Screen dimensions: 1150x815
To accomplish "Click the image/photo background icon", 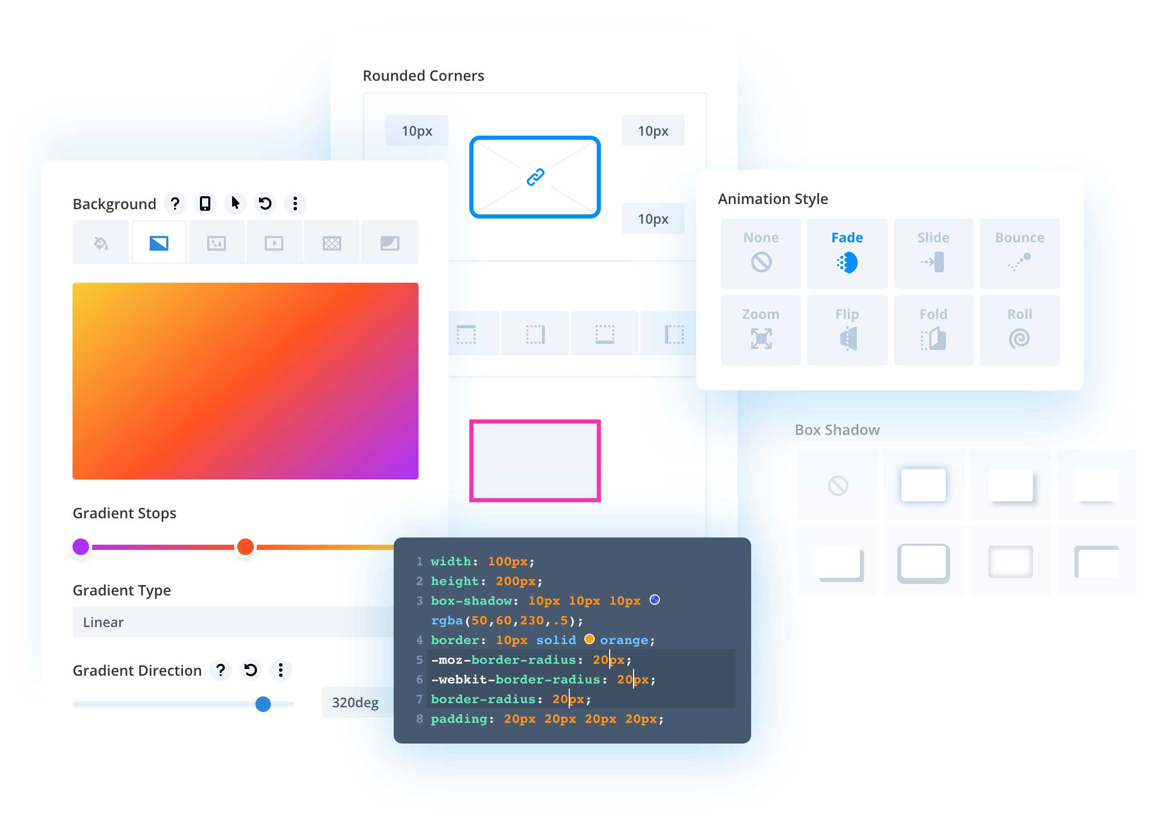I will point(216,242).
